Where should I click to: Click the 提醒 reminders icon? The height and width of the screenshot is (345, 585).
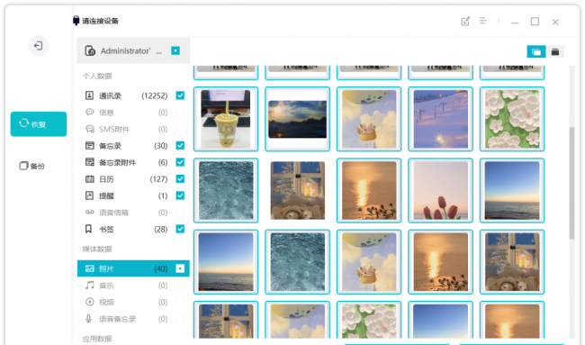point(89,195)
